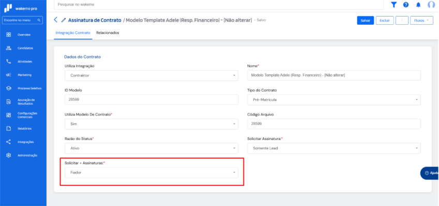Click the Encontre no menu field
Screen dimensions: 439x206
click(22, 20)
